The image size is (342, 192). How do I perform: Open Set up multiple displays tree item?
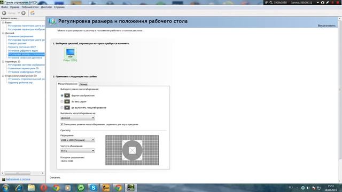click(x=25, y=58)
